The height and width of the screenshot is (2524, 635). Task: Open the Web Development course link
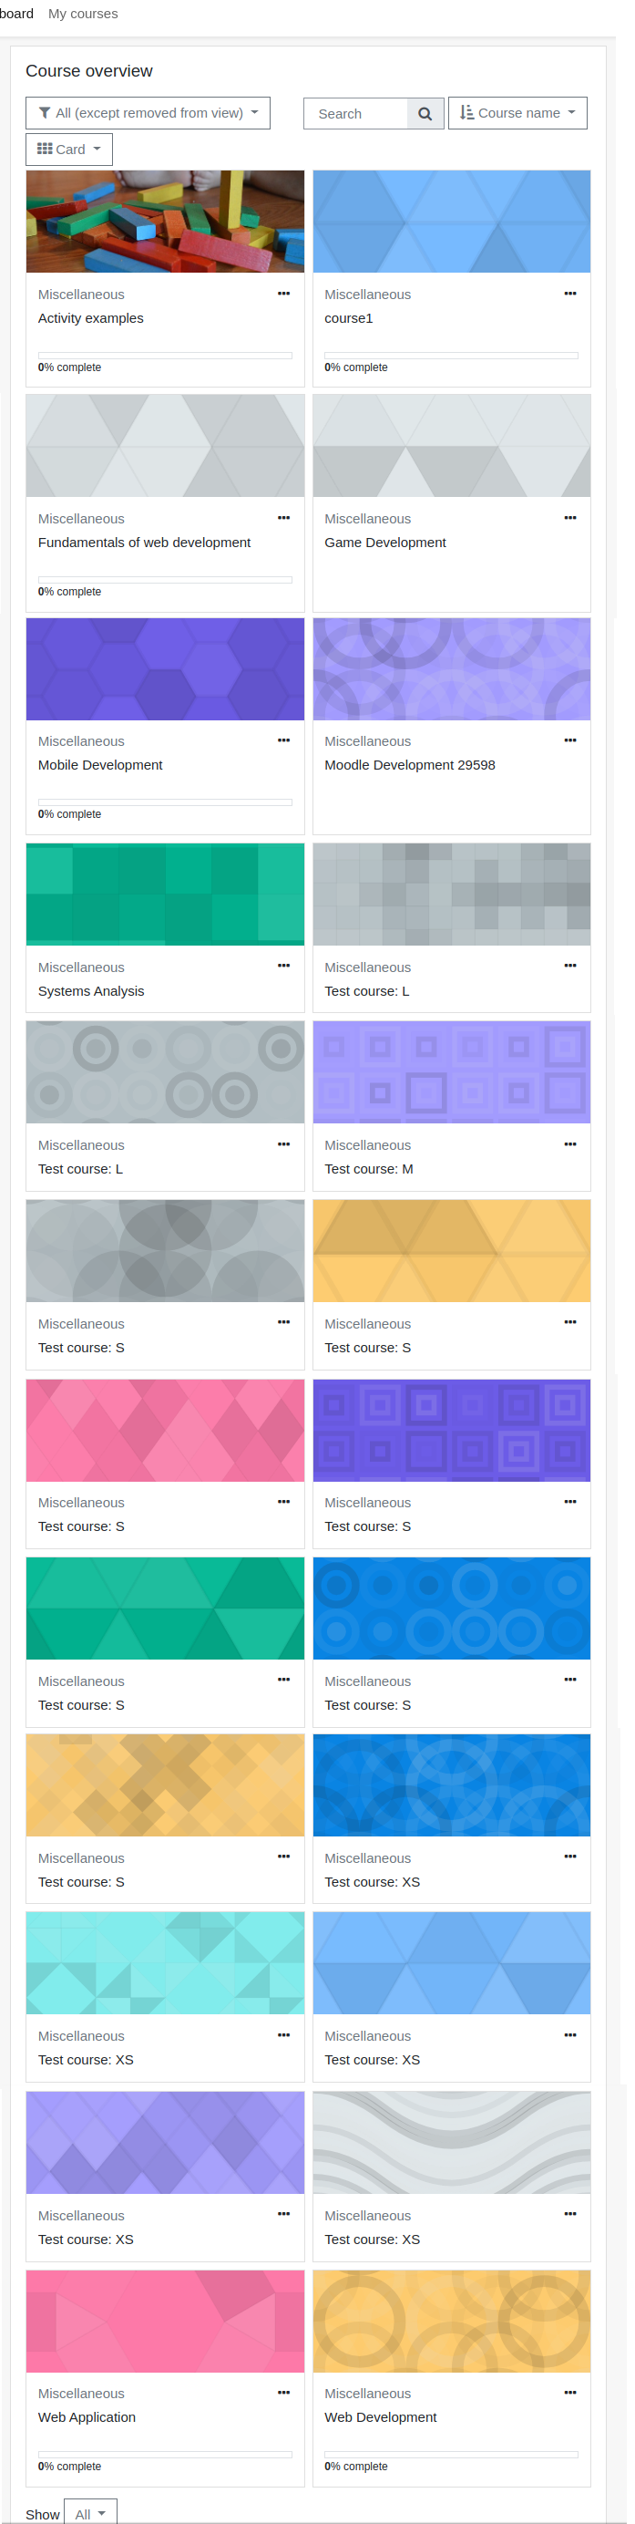click(x=381, y=2417)
